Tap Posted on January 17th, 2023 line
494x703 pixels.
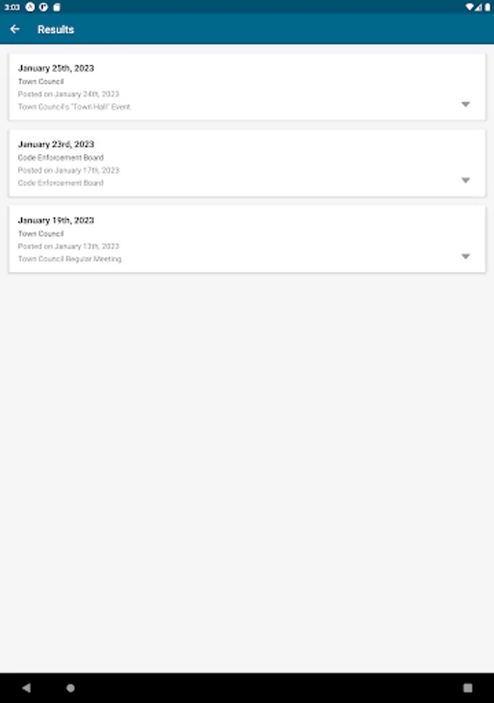pos(69,170)
